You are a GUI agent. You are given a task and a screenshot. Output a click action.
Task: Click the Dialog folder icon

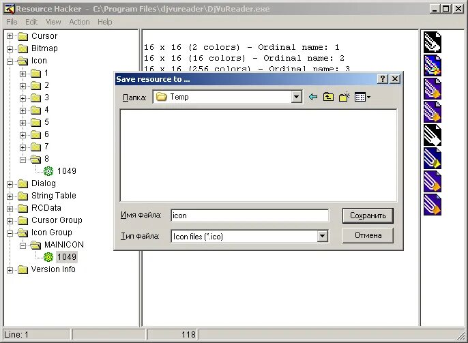coord(23,183)
